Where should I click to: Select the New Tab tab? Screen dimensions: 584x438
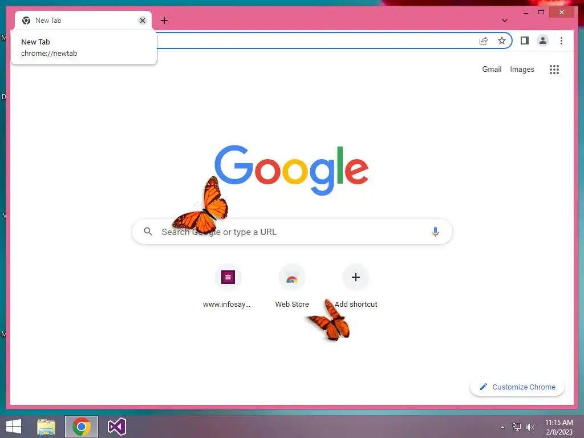(x=83, y=21)
